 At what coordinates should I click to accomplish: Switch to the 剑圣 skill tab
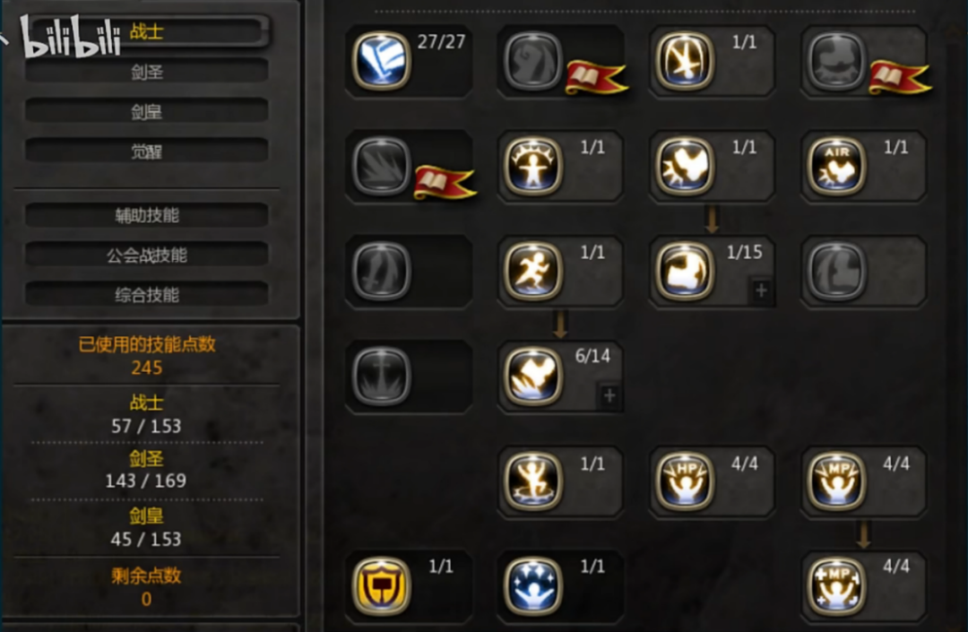tap(147, 72)
